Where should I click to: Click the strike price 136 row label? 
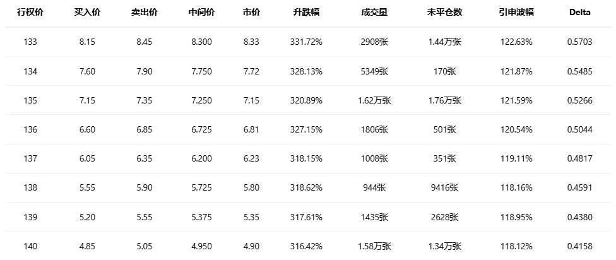(x=30, y=129)
